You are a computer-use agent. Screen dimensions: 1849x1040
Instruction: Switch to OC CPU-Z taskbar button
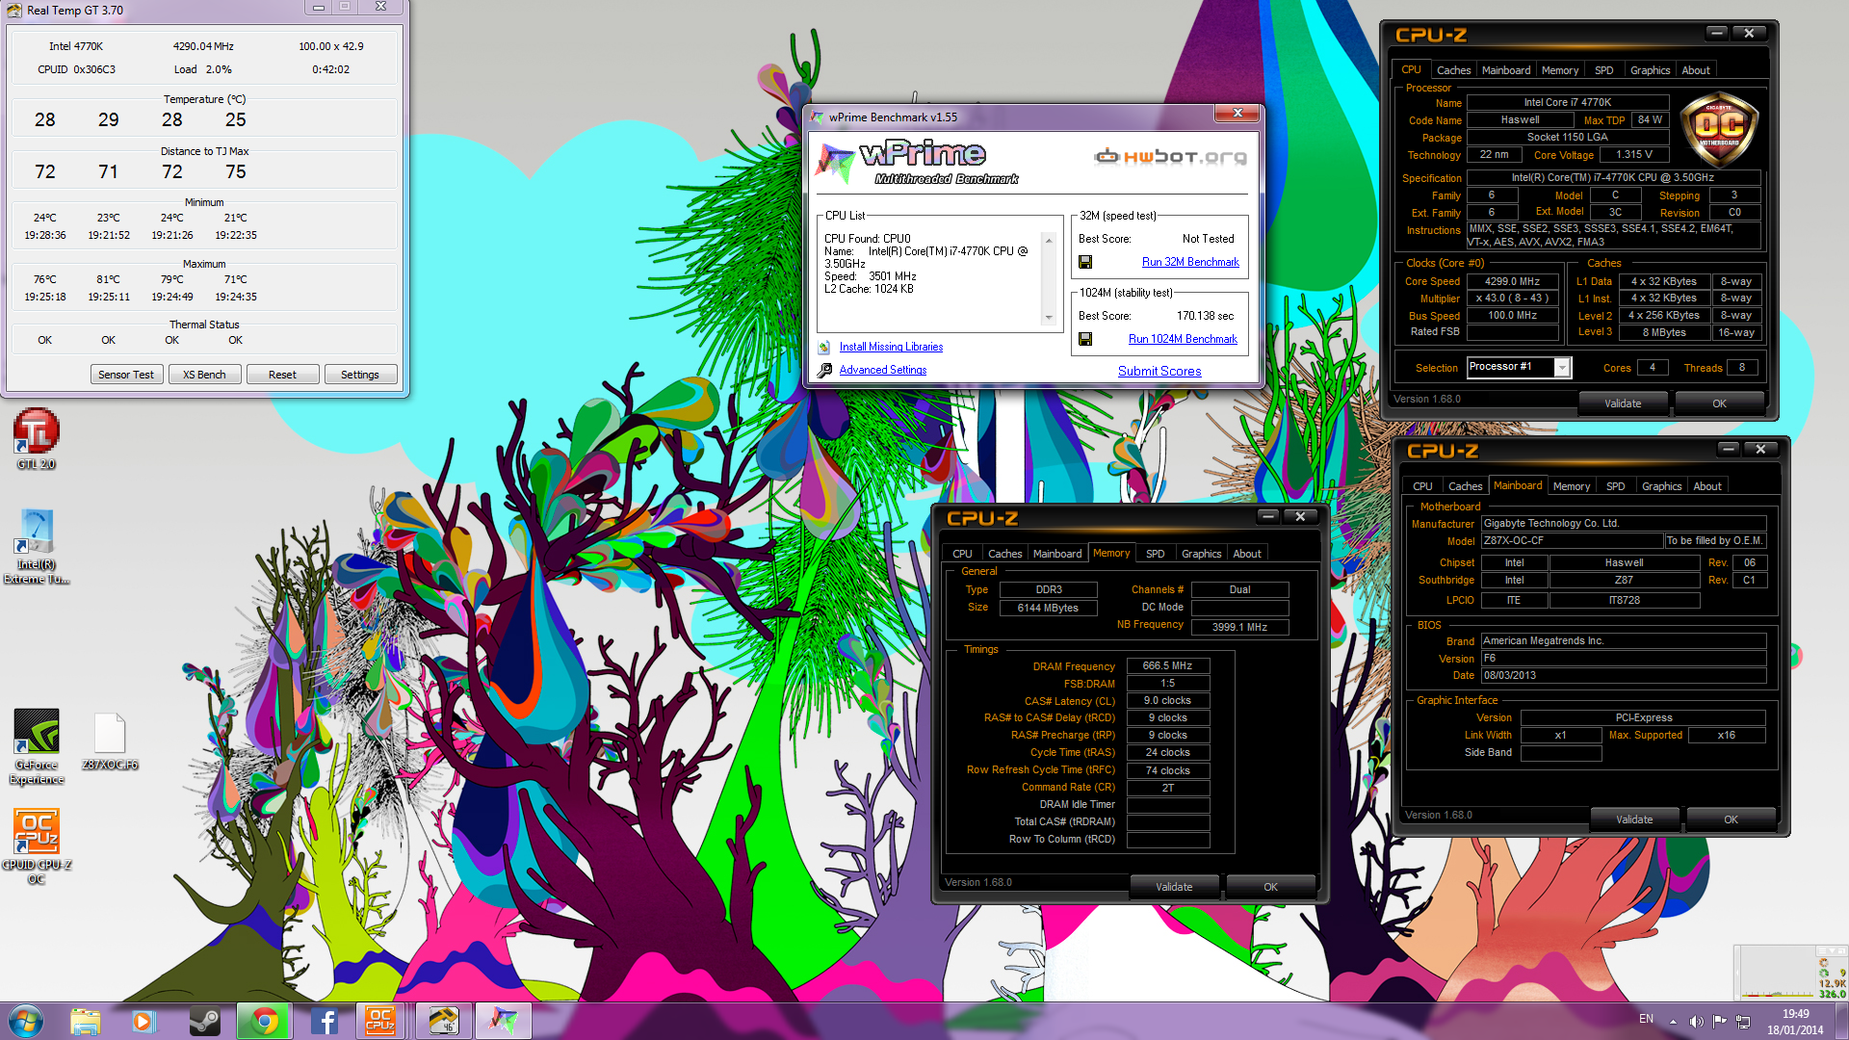[380, 1021]
